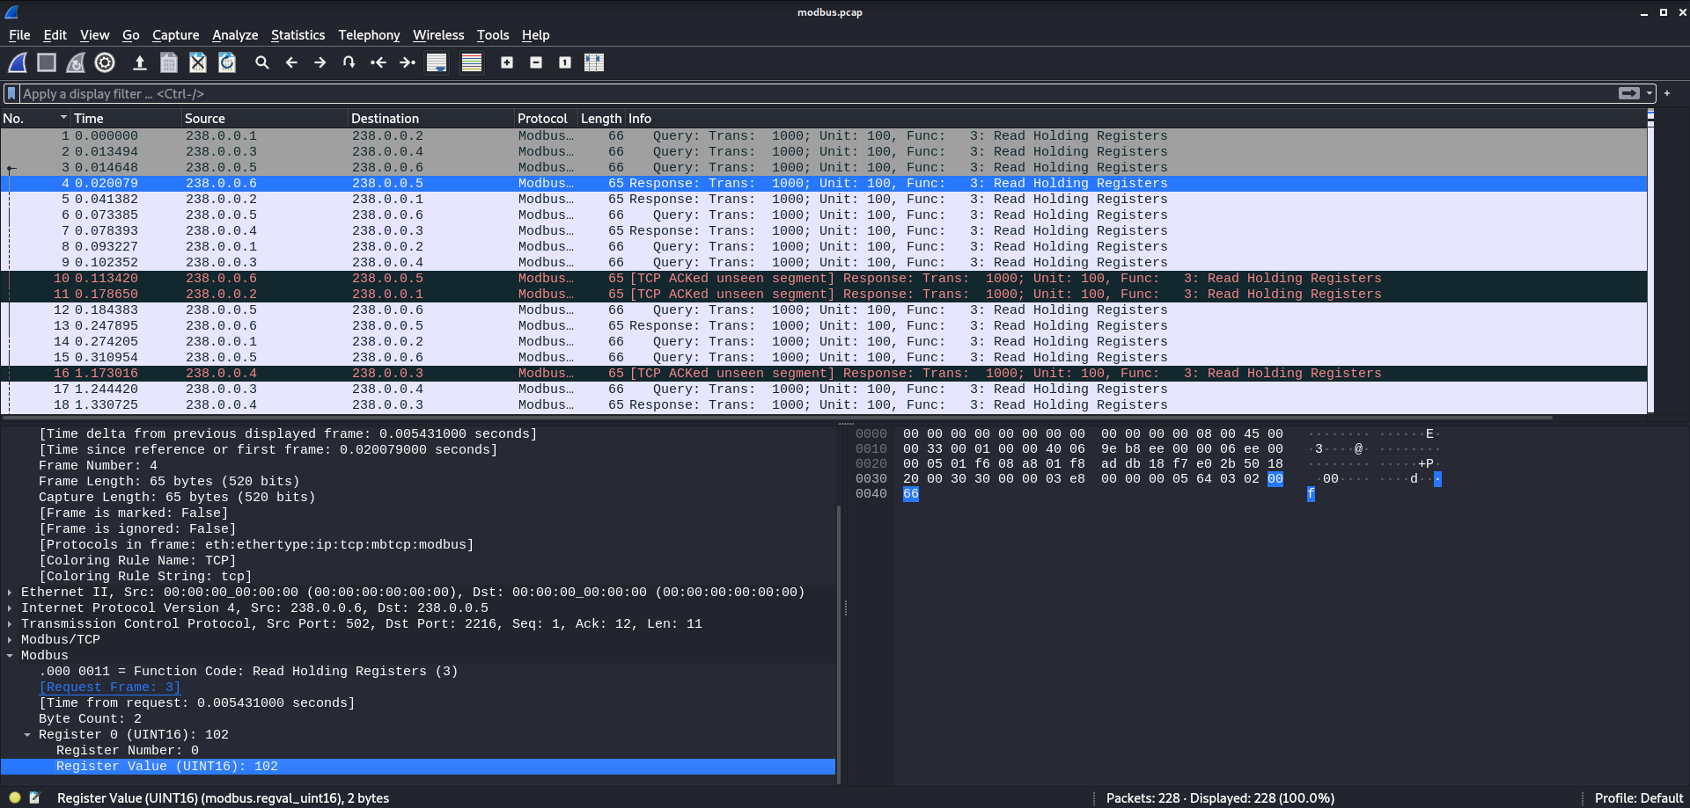The image size is (1690, 808).
Task: Go to a specified packet
Action: [349, 62]
